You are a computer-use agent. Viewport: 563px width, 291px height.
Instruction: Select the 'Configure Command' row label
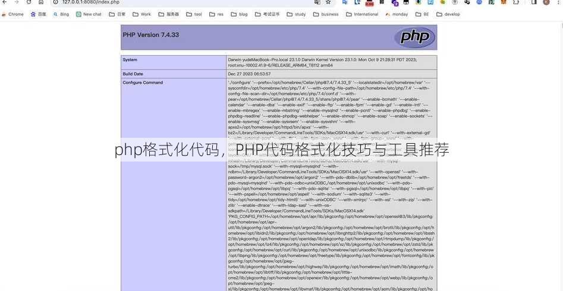143,83
